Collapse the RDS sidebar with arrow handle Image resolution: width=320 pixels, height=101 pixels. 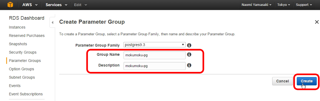click(x=52, y=22)
